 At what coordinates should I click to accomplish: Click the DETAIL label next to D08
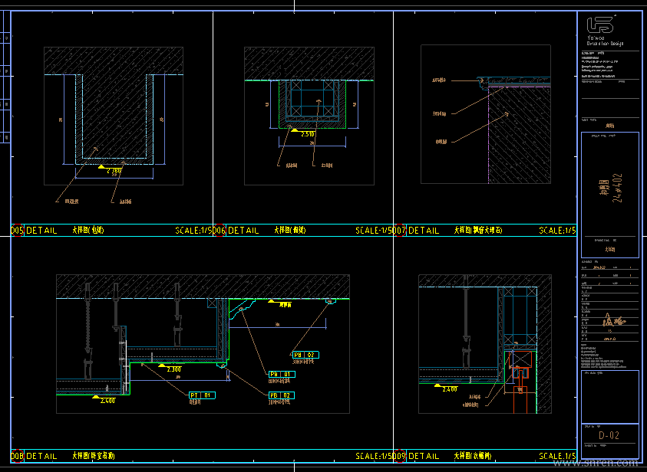click(41, 457)
